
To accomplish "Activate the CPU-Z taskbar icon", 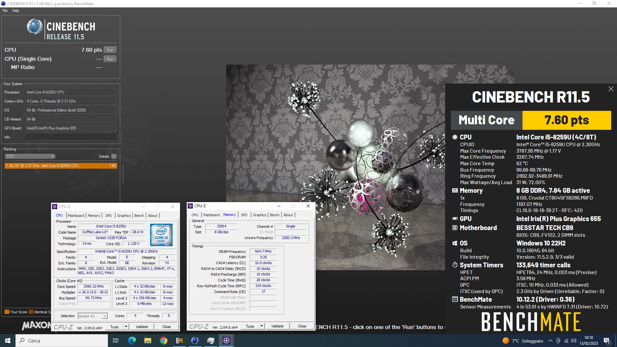I will (227, 341).
